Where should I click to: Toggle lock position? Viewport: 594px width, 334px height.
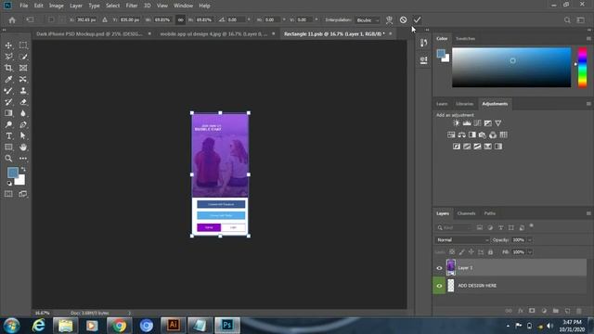(471, 251)
